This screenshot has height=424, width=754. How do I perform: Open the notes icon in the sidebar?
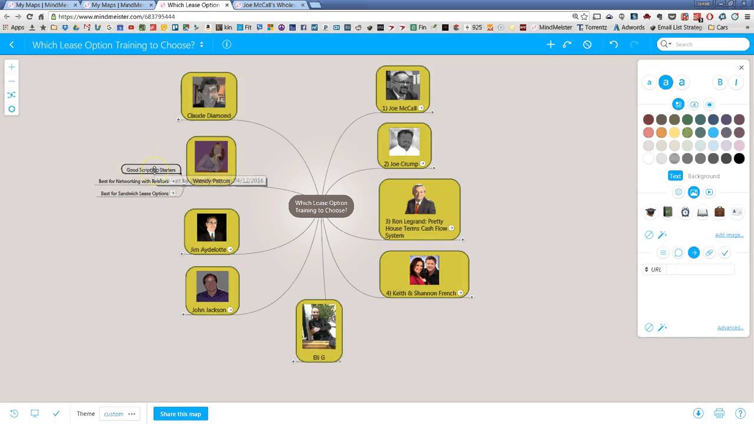tap(663, 253)
